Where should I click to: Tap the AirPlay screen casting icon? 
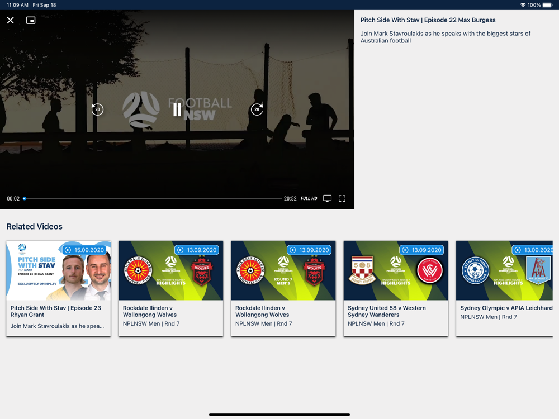[x=327, y=198]
